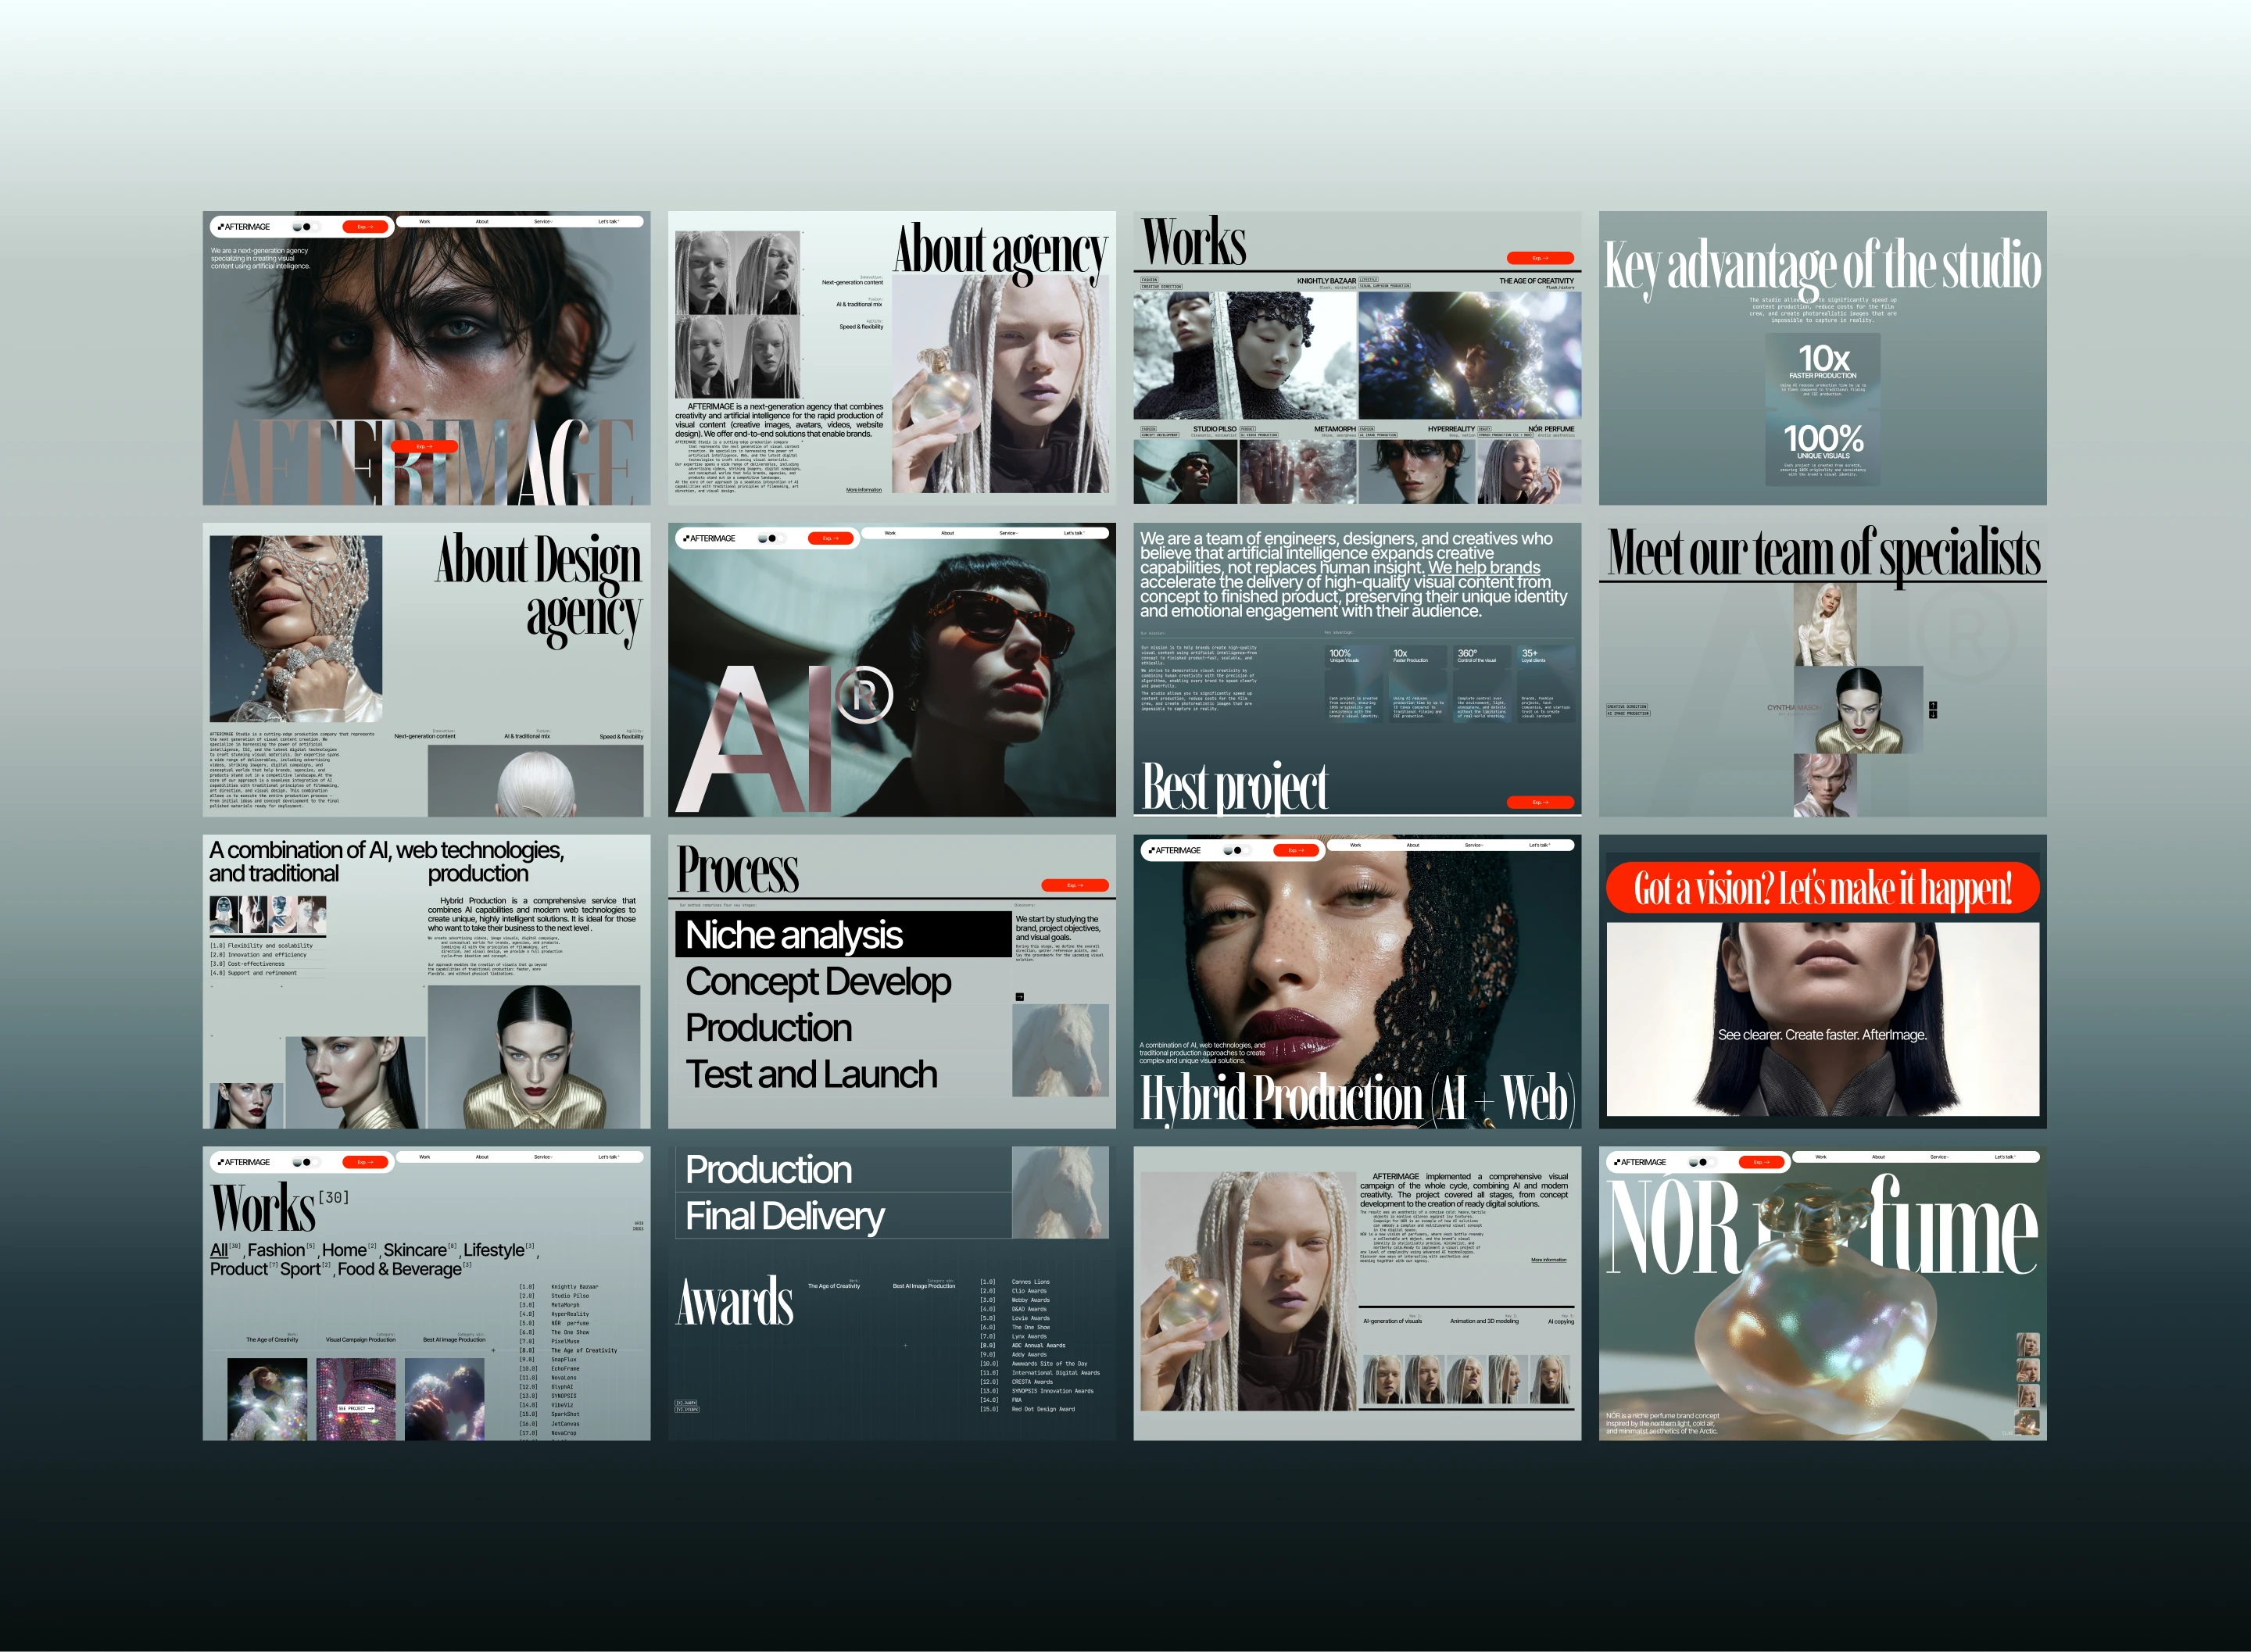Click pink-haired team member portrait

[x=1825, y=785]
